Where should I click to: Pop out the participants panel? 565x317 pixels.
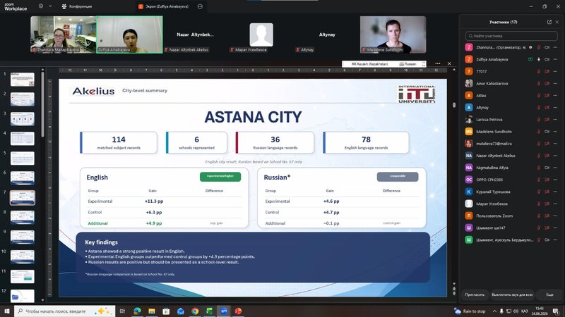point(549,22)
